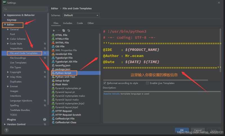The height and width of the screenshot is (136, 225).
Task: Enable the Live Templates checkbox
Action: coord(147,83)
